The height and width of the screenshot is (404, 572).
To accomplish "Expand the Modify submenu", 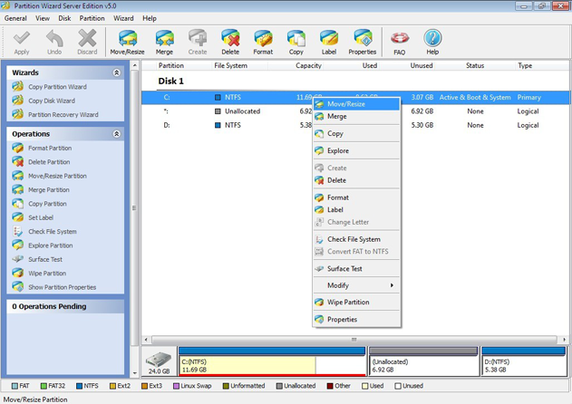I will click(356, 285).
